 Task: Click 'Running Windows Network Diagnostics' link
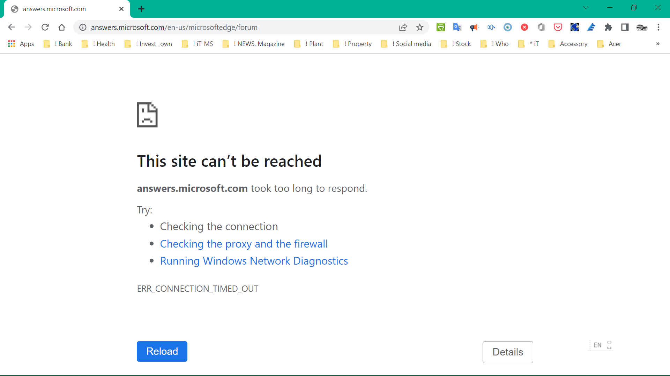254,261
